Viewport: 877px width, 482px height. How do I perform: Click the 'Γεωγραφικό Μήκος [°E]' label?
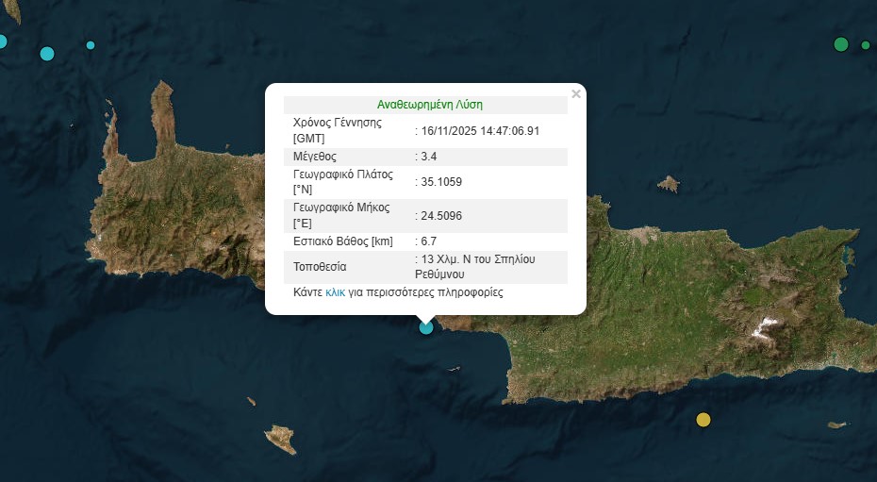341,215
